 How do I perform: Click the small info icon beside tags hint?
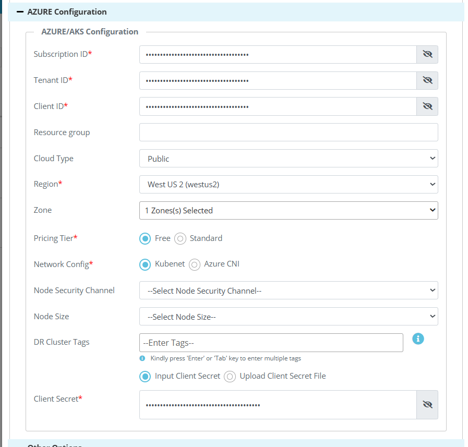[142, 358]
